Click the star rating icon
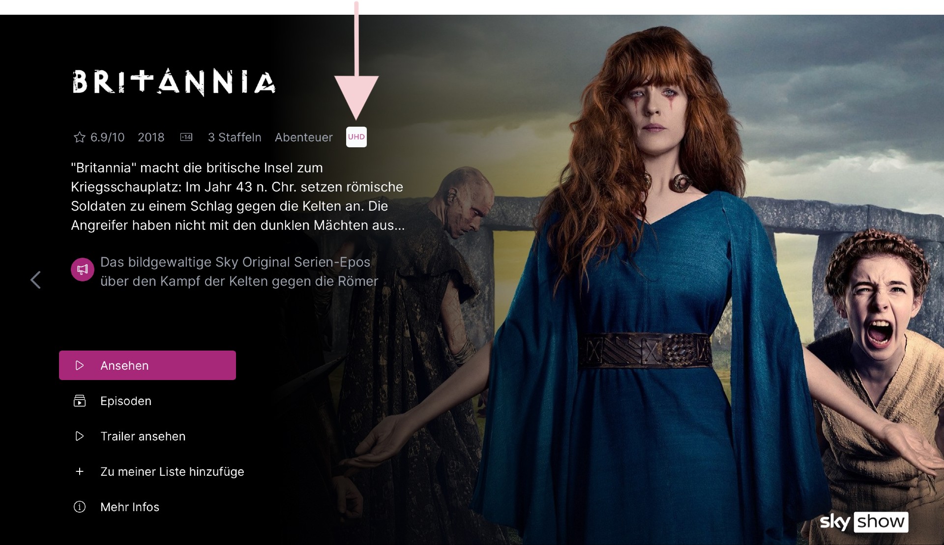Viewport: 944px width, 545px height. 80,137
